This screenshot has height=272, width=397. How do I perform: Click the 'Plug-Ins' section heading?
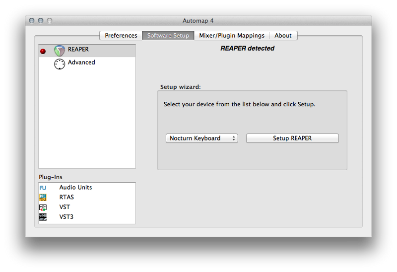[x=51, y=177]
